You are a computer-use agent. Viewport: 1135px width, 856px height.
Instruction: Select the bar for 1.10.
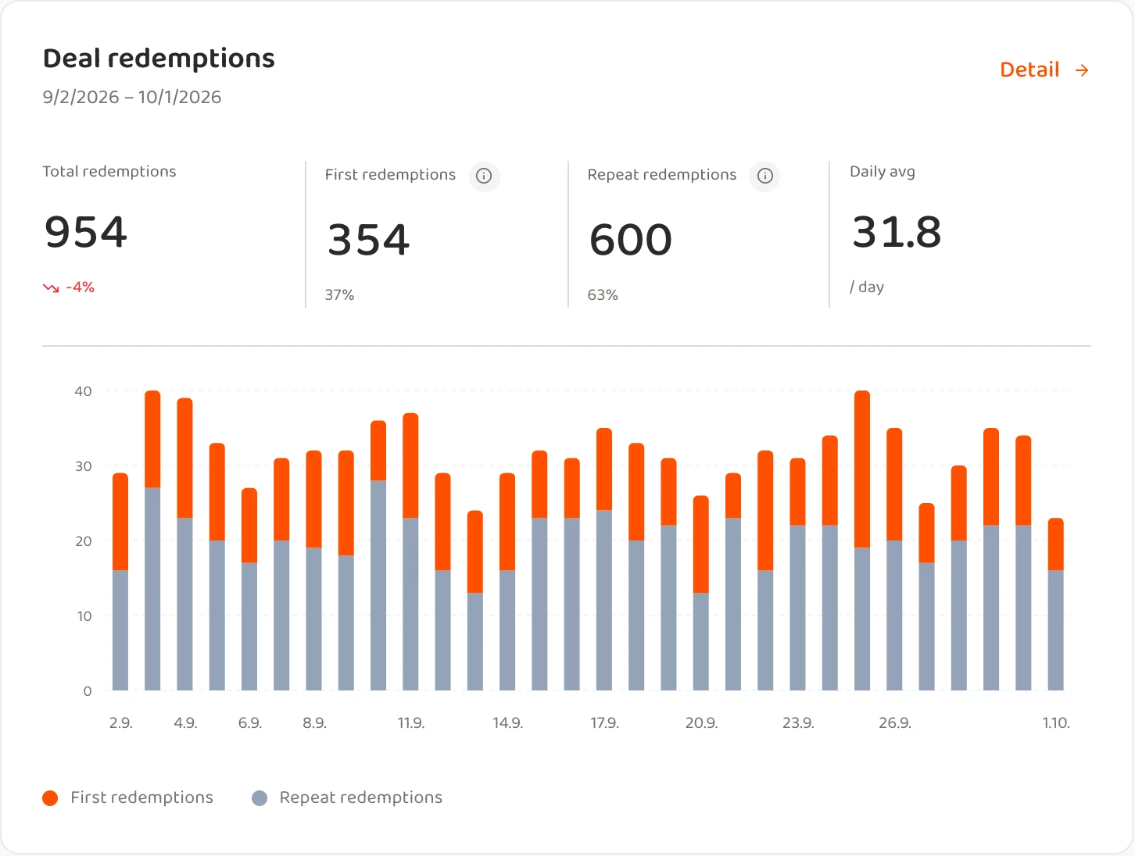pyautogui.click(x=1056, y=605)
